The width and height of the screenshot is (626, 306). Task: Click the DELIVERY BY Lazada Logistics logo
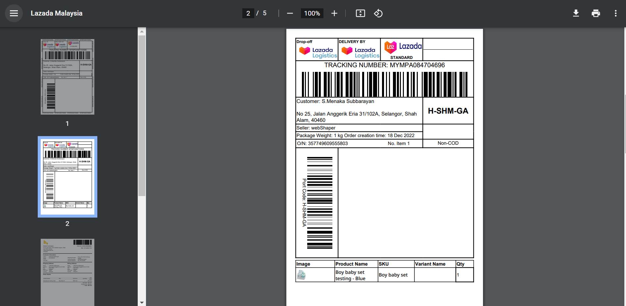click(x=360, y=52)
